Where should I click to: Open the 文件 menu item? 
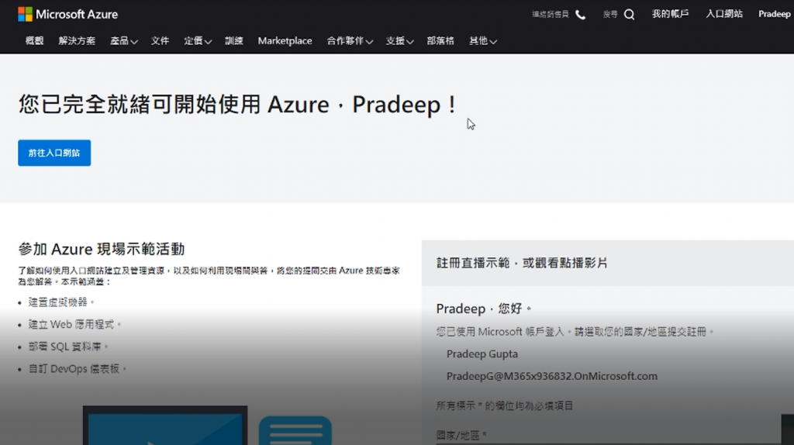[160, 41]
